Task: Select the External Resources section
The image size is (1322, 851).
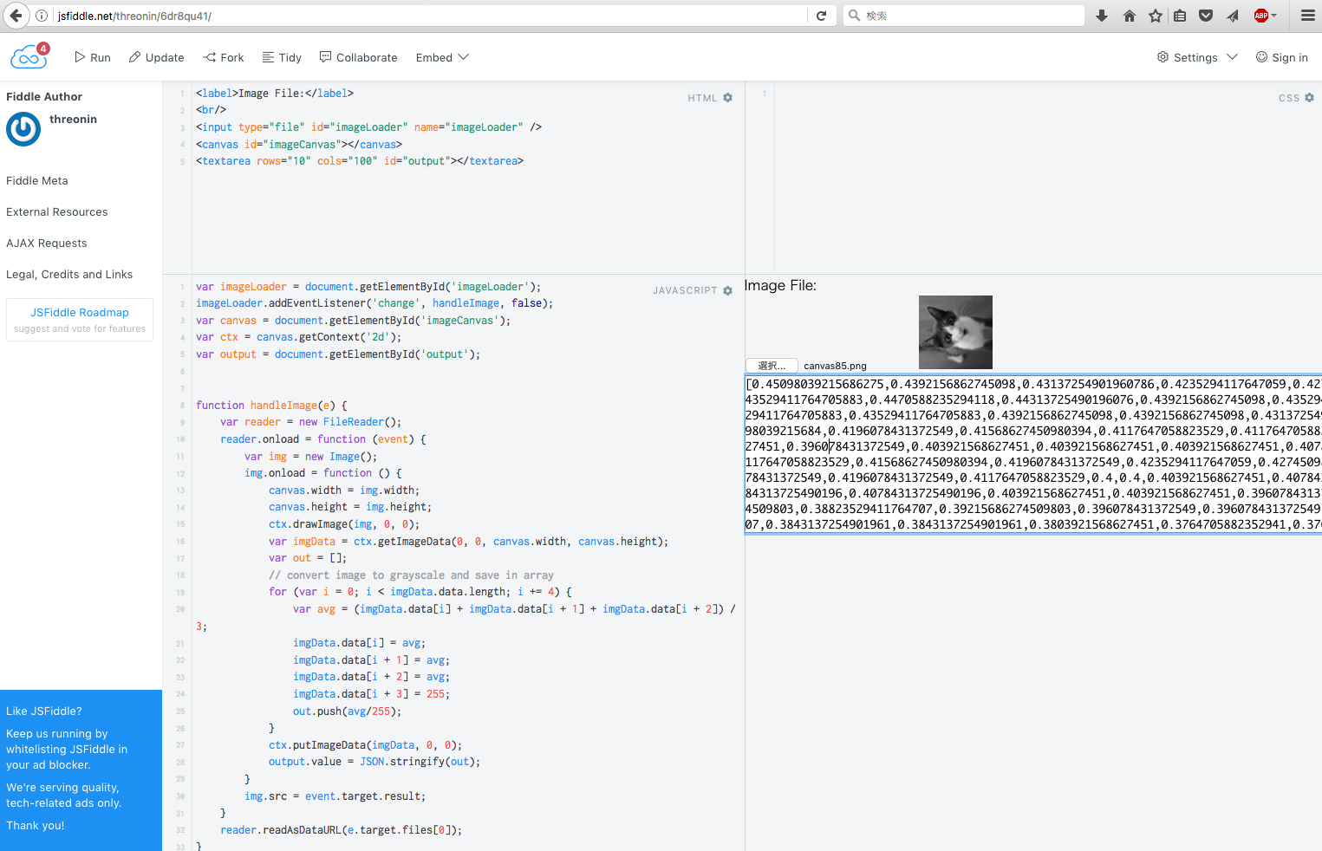Action: 56,211
